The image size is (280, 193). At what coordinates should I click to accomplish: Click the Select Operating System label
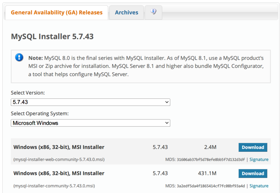(40, 114)
